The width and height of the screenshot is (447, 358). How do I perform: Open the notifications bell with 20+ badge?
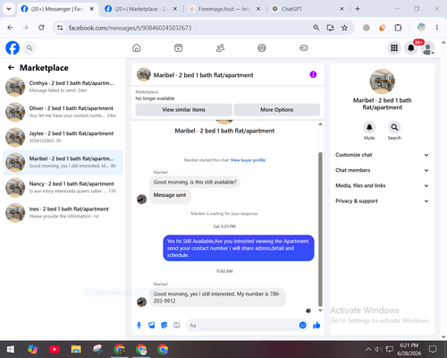tap(411, 47)
